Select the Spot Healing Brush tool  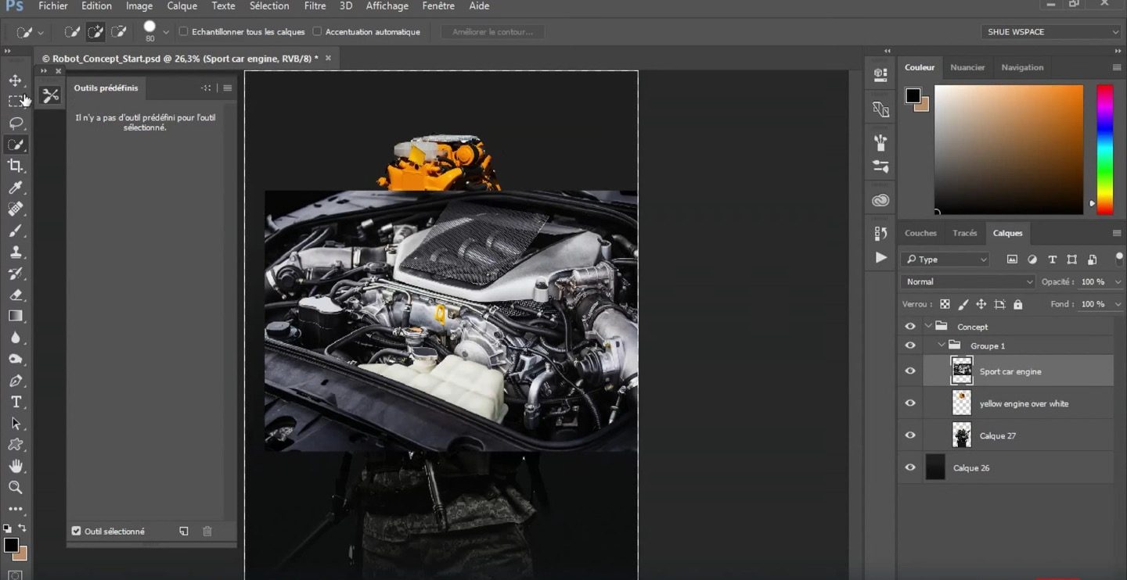[x=15, y=209]
